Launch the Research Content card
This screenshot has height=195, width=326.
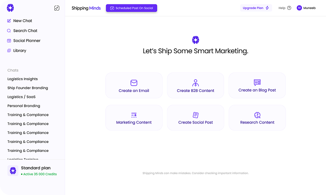pos(257,118)
